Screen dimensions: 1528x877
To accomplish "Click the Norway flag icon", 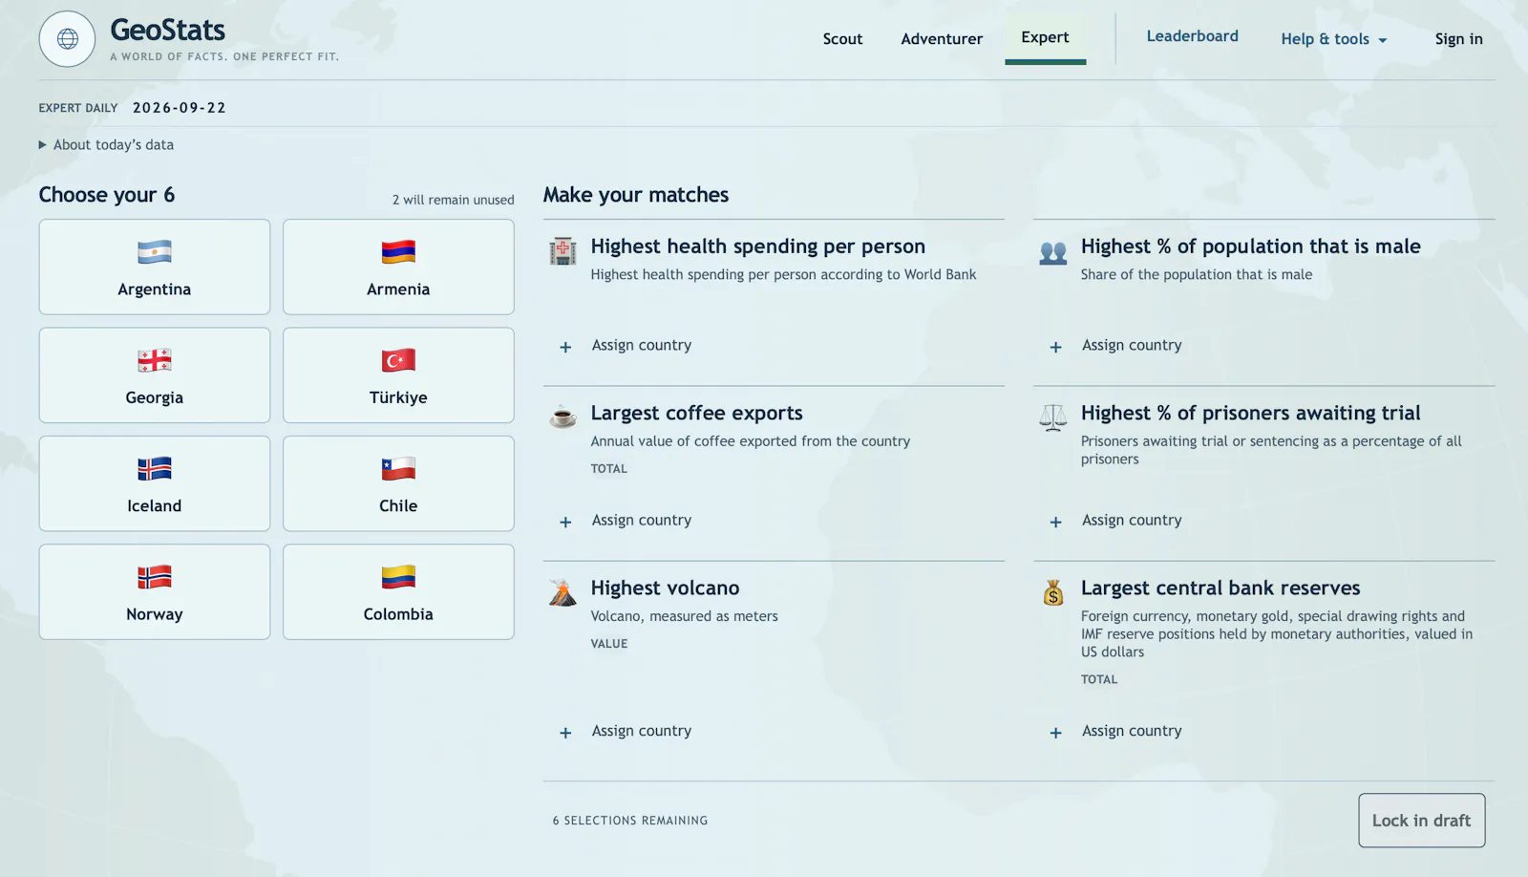I will 155,577.
